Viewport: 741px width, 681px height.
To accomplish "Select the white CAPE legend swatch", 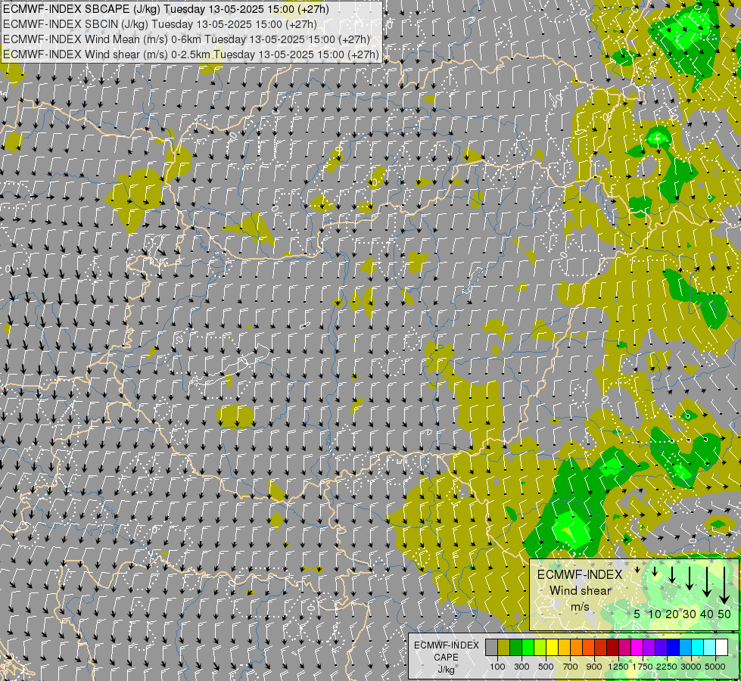I will 722,647.
